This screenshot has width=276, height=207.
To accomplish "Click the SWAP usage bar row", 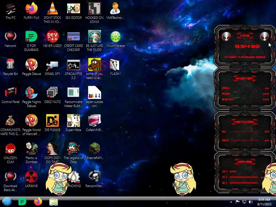I will [x=246, y=99].
